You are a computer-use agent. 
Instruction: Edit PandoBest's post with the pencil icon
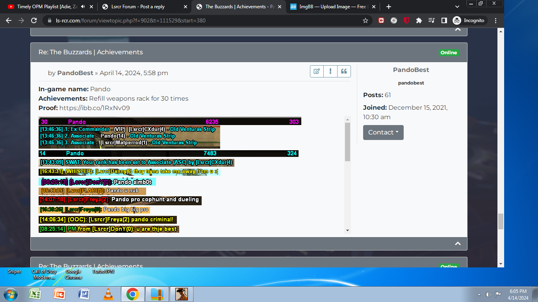(x=317, y=71)
